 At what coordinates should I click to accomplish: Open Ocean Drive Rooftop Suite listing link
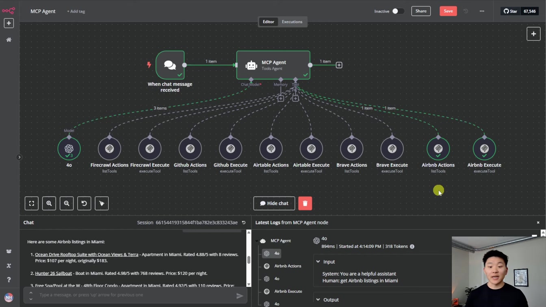point(87,255)
